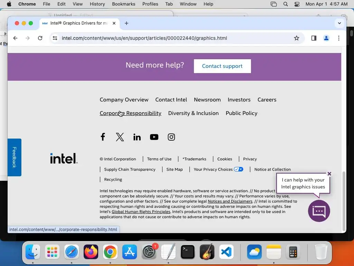This screenshot has height=266, width=354.
Task: Open Profiles menu in menu bar
Action: tap(150, 4)
